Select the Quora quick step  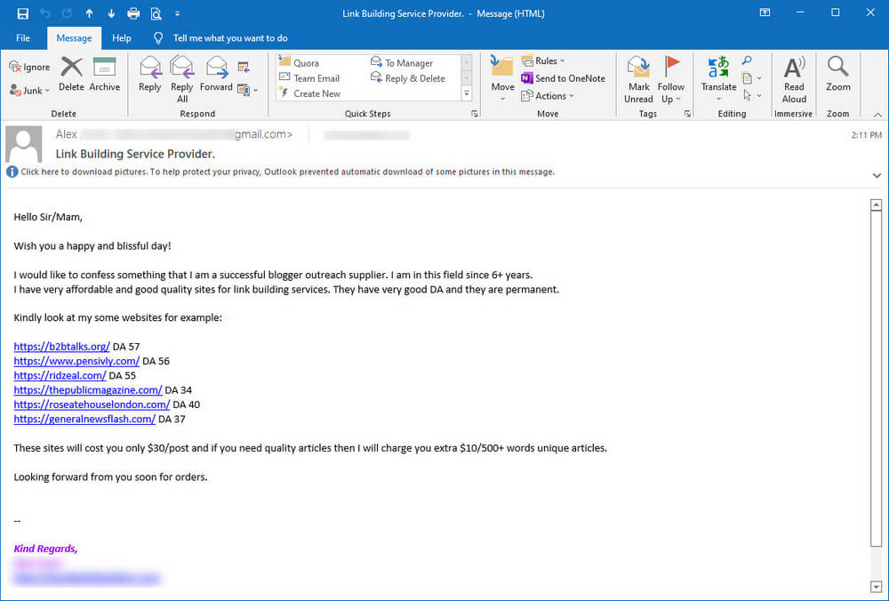pos(300,63)
